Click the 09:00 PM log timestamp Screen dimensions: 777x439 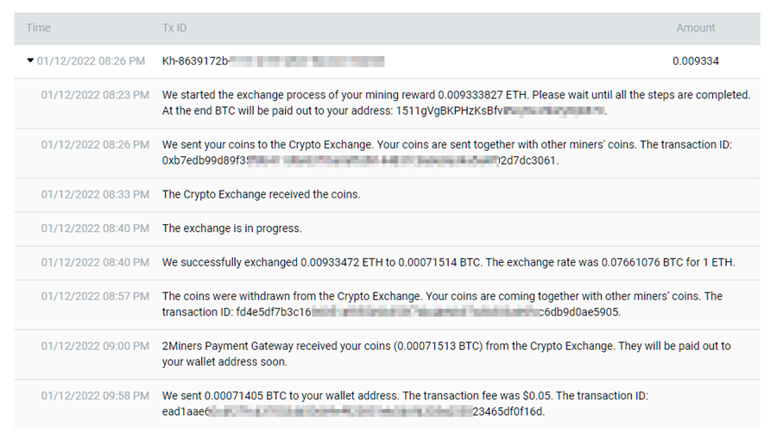[x=95, y=346]
